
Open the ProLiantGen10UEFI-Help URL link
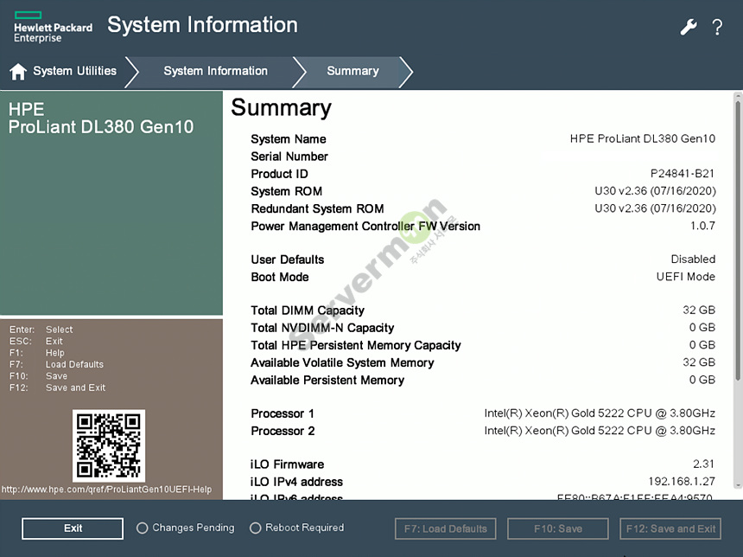(x=106, y=490)
